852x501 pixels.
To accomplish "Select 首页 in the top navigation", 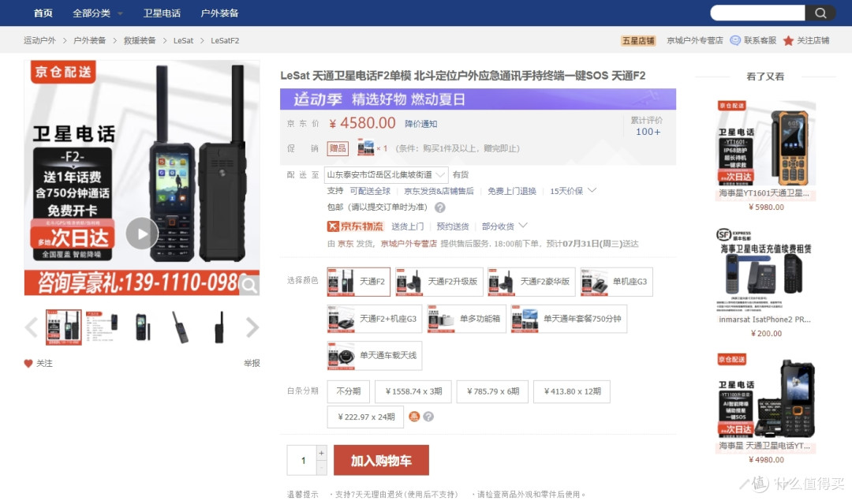I will [43, 13].
